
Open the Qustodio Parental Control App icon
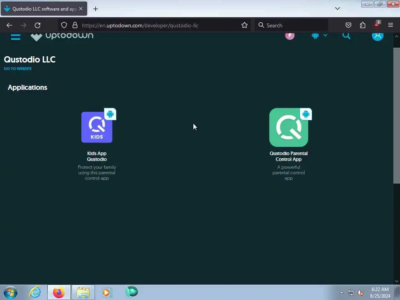(x=289, y=127)
